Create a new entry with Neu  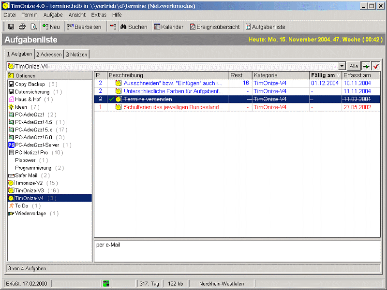51,27
